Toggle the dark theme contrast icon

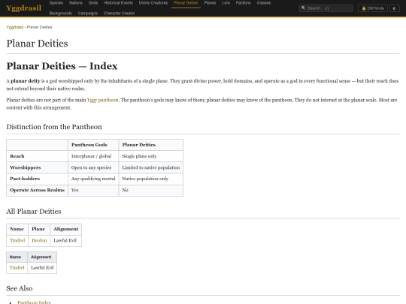pyautogui.click(x=395, y=8)
